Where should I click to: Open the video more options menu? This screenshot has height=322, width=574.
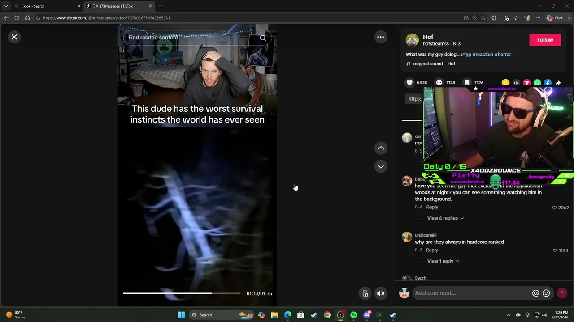(380, 37)
